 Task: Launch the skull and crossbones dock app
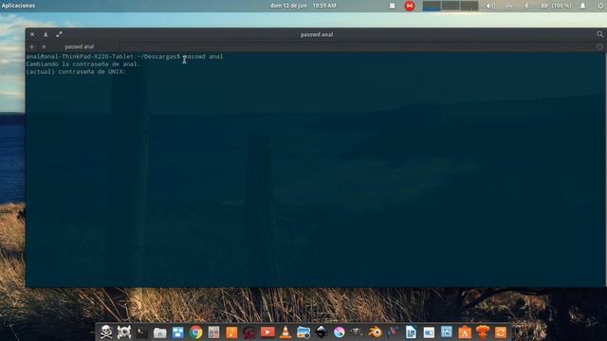point(106,332)
